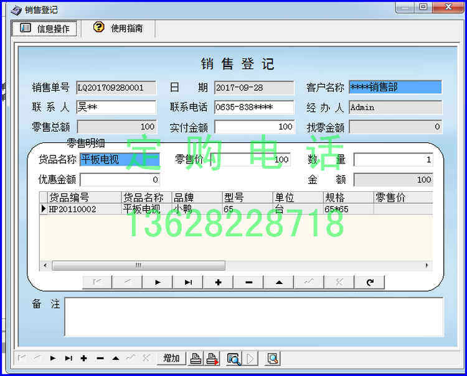Screen dimensions: 467x376
Task: Switch to 信息操作 tab
Action: pyautogui.click(x=44, y=29)
